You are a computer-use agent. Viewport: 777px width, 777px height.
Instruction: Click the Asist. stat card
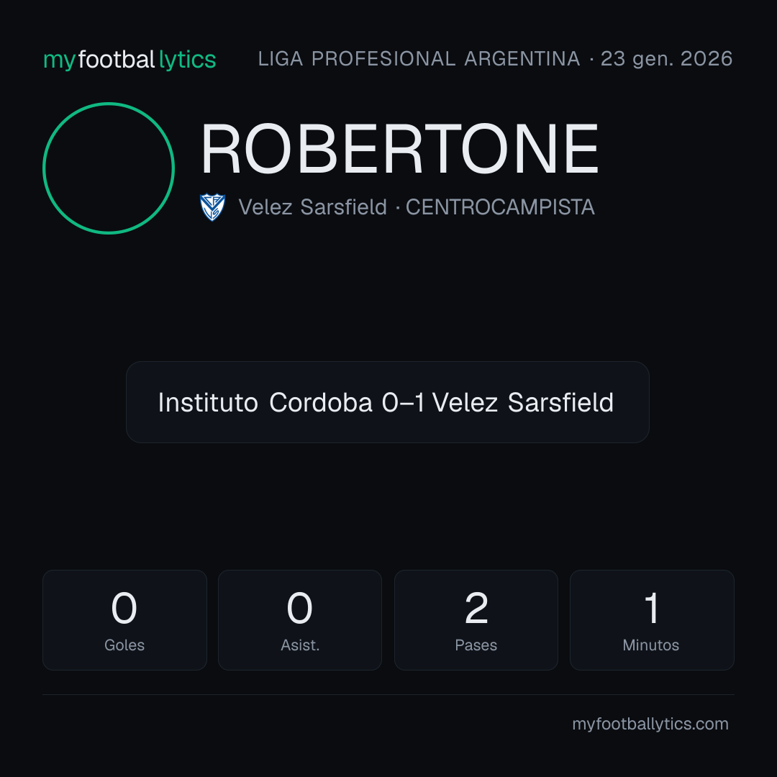tap(300, 620)
